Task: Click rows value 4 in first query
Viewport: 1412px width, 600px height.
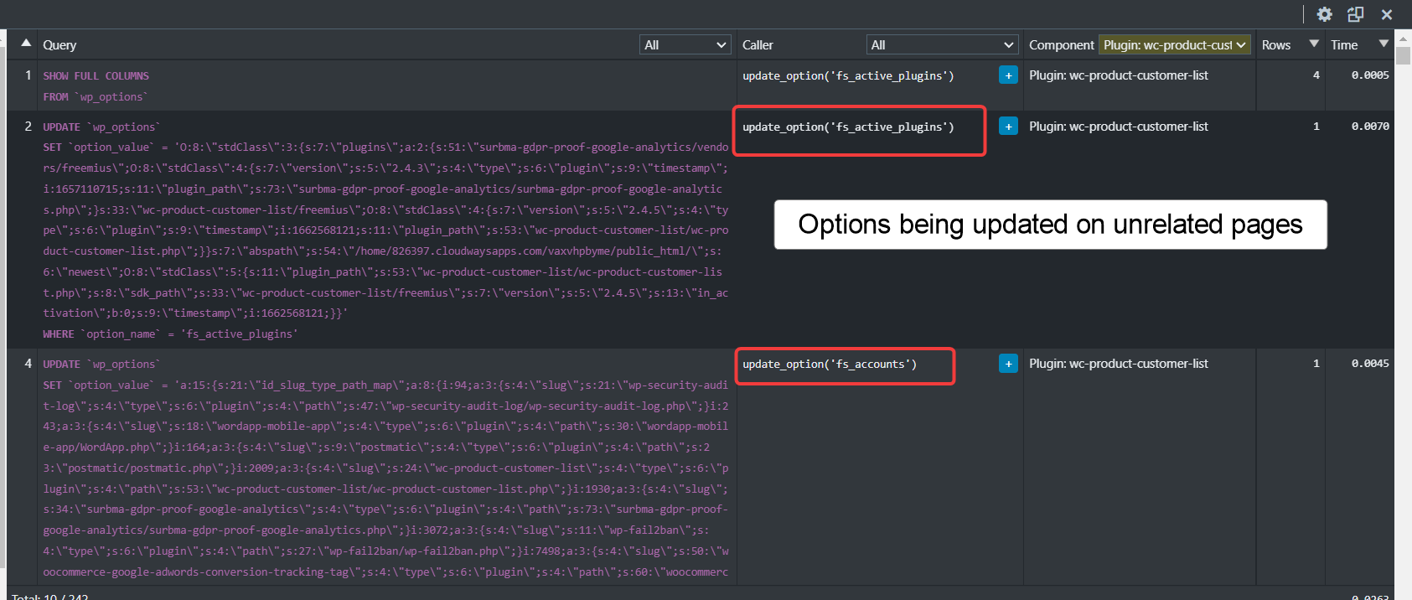Action: (x=1316, y=75)
